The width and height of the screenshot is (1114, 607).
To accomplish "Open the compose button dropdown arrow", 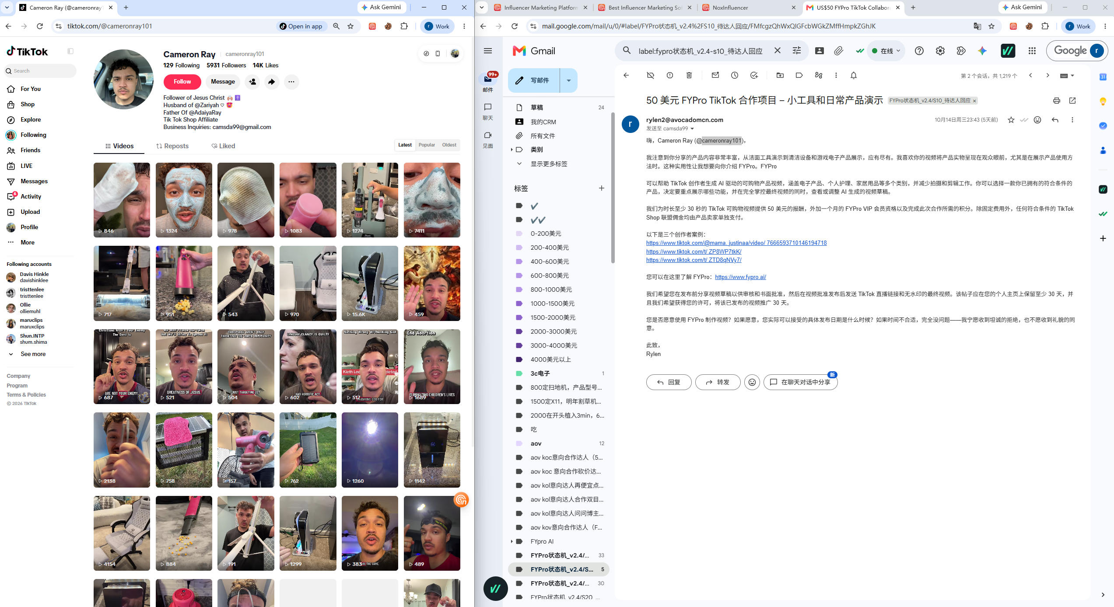I will click(569, 80).
